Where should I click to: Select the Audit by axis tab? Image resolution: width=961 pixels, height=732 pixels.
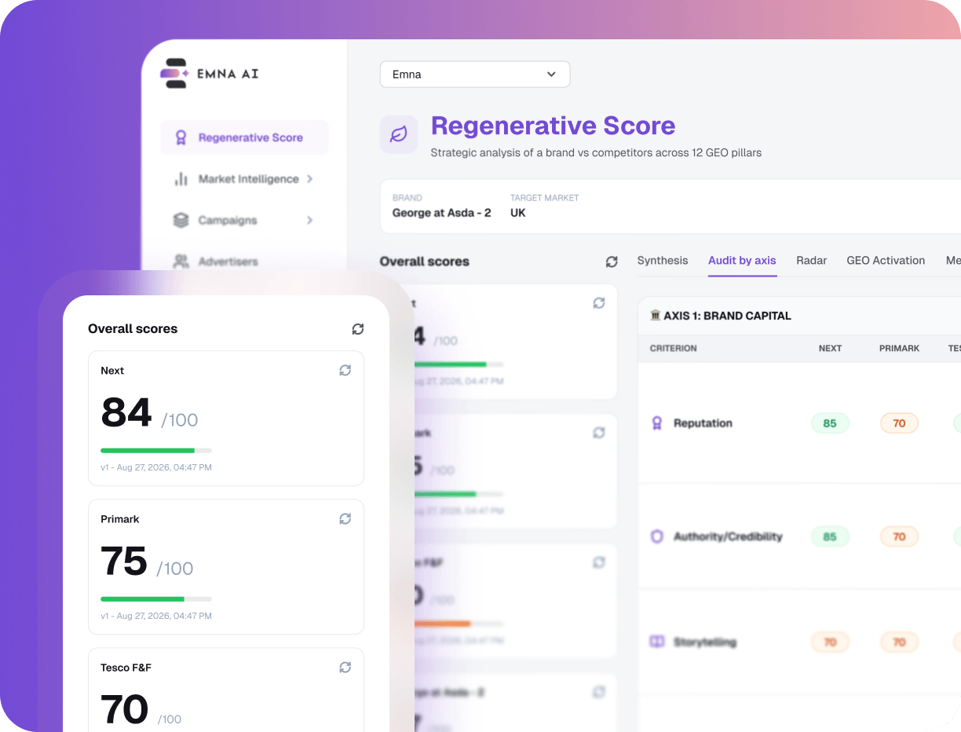742,261
